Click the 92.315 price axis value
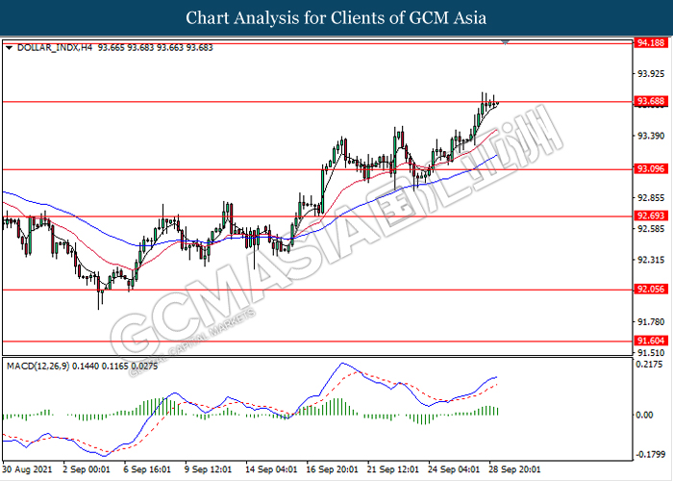This screenshot has width=673, height=481. (x=651, y=260)
